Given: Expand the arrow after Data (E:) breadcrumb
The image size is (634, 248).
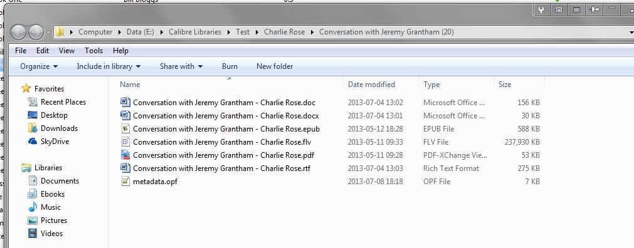Looking at the screenshot, I should 162,32.
